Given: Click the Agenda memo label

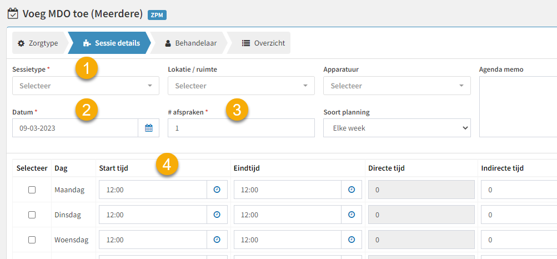Looking at the screenshot, I should point(501,69).
